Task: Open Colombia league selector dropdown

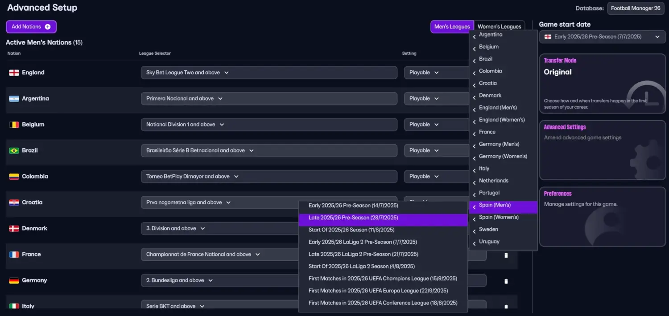Action: tap(269, 176)
